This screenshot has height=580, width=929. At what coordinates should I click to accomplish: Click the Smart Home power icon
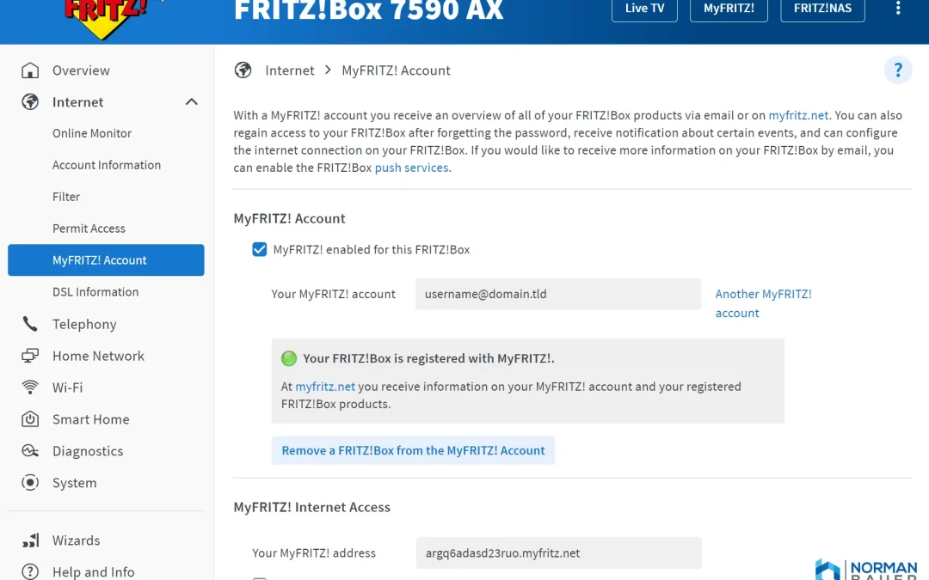pos(29,419)
